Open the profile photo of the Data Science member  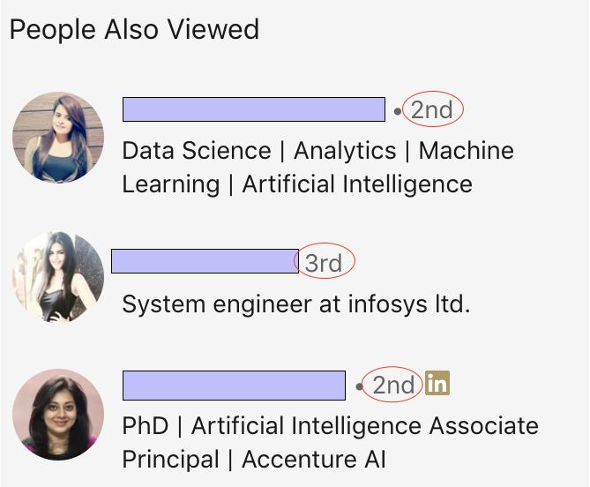click(x=58, y=138)
